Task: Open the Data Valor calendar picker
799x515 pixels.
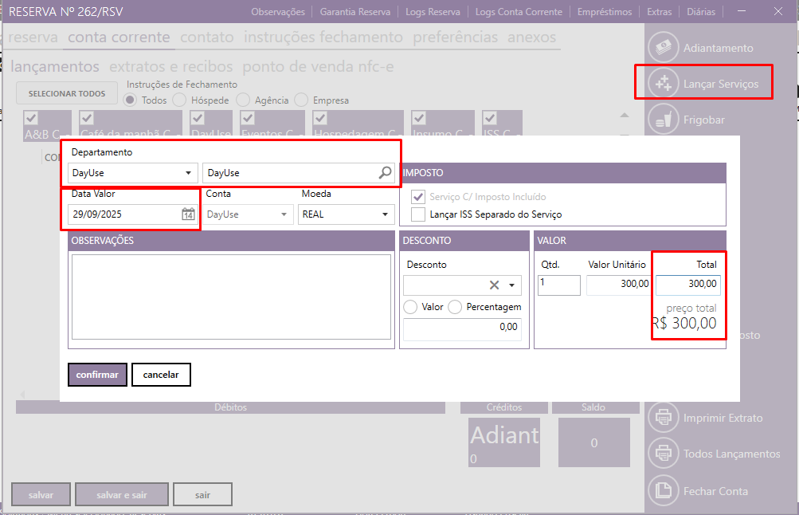Action: tap(188, 214)
